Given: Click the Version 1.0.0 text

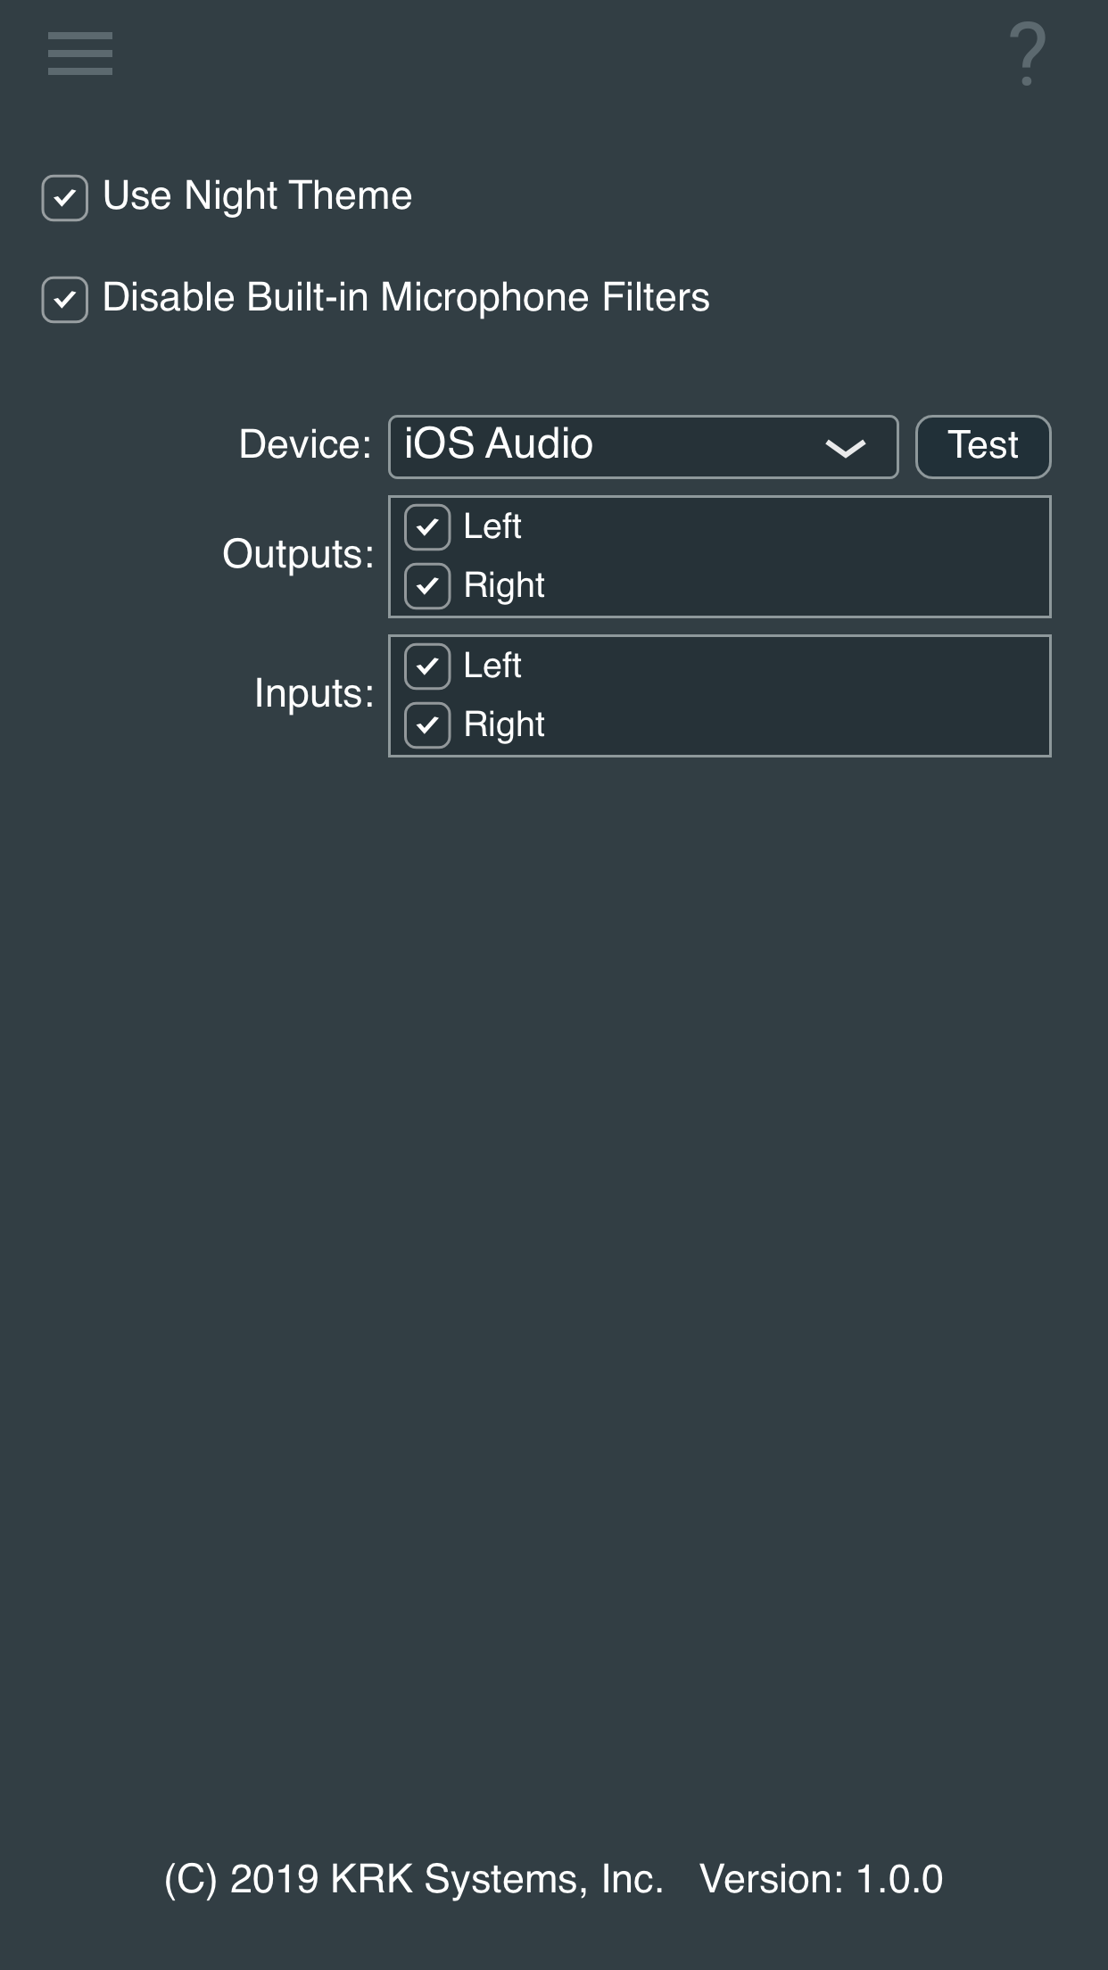Looking at the screenshot, I should (821, 1879).
